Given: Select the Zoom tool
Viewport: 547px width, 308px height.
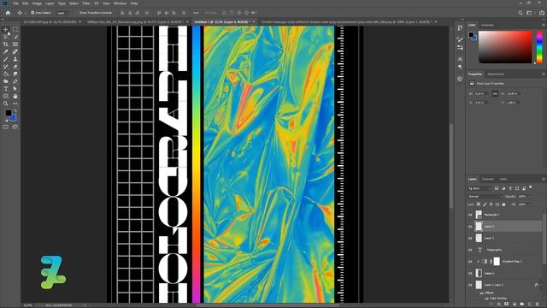Looking at the screenshot, I should [6, 104].
